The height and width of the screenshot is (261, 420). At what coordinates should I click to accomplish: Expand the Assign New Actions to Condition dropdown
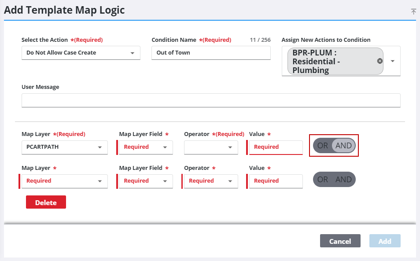click(392, 61)
